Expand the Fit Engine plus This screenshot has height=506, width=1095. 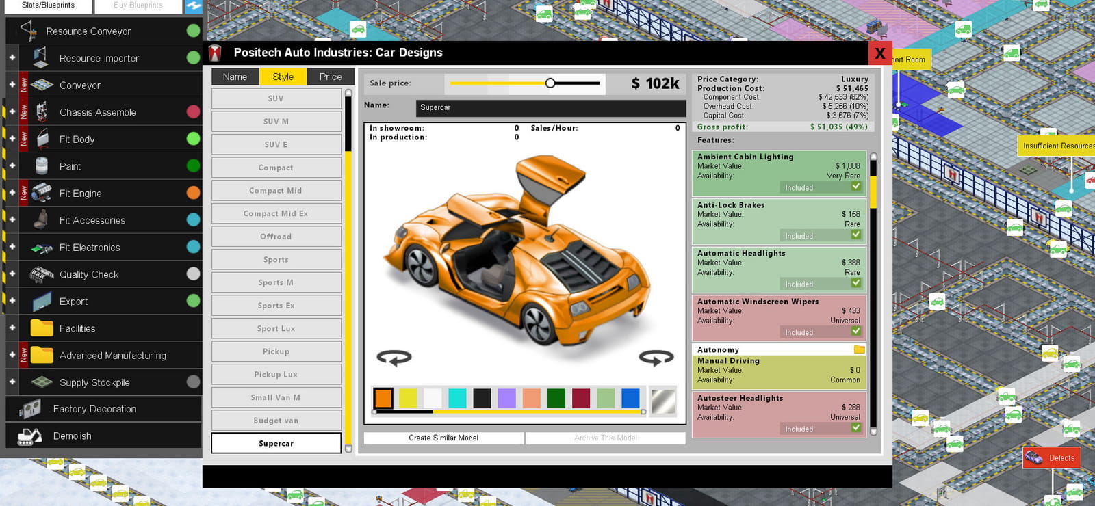12,193
